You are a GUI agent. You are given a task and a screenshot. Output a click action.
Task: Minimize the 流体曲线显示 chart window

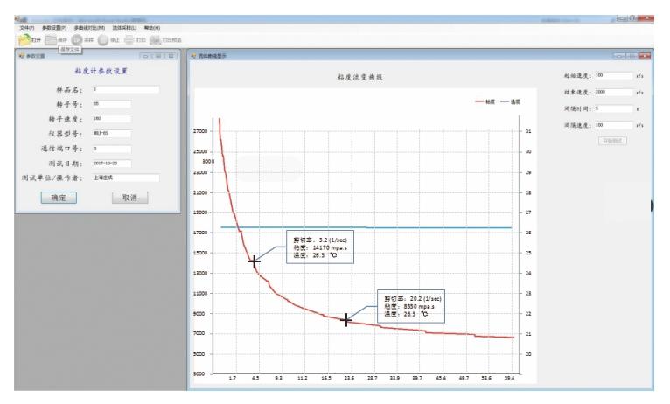tap(619, 56)
